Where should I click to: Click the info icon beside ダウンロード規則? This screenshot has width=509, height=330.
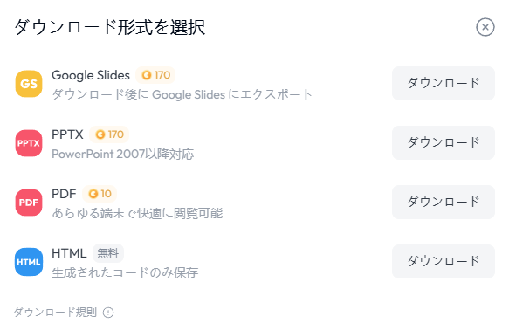coord(108,313)
